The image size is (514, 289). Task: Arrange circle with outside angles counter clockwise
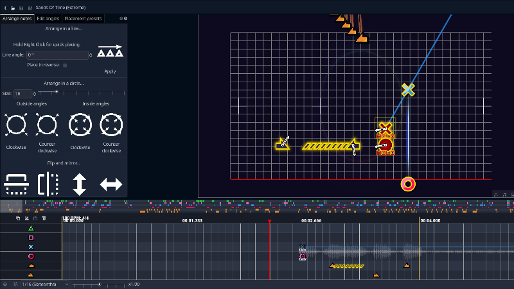click(x=47, y=125)
